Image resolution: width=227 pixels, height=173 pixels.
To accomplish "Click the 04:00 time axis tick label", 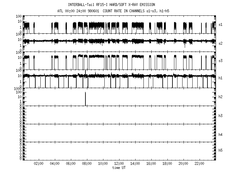I will coord(55,164).
